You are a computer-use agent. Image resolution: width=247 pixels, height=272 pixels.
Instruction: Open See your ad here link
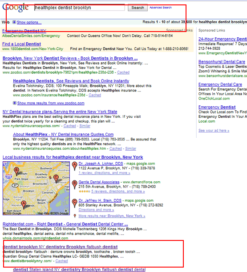pos(214,131)
